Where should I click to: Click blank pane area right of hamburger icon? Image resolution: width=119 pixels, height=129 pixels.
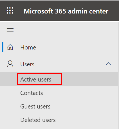pos(66,30)
